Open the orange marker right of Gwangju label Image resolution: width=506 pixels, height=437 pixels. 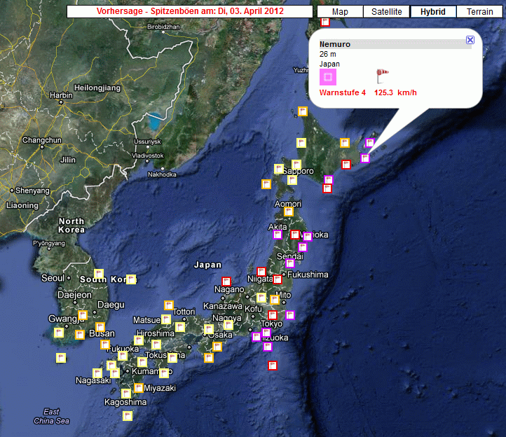pyautogui.click(x=83, y=314)
